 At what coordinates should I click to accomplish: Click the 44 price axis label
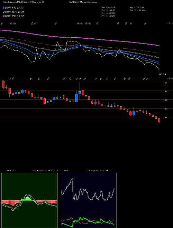coord(166,117)
